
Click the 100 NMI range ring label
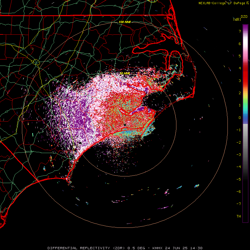(x=125, y=22)
